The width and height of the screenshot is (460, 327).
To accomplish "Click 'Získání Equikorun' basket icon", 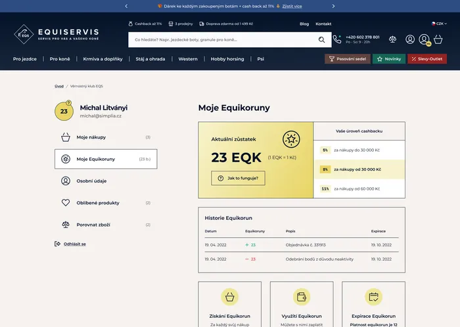I will (230, 297).
